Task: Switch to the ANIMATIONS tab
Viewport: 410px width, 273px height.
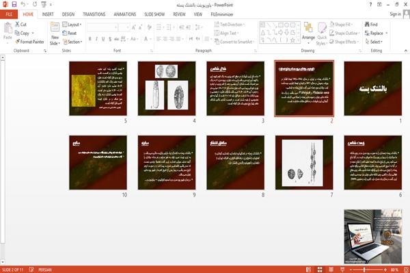Action: (125, 14)
